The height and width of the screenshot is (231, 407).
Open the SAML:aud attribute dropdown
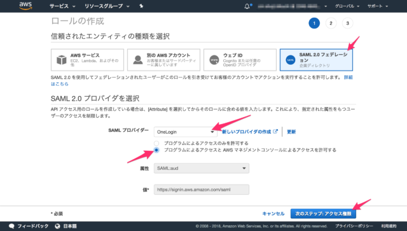202,168
